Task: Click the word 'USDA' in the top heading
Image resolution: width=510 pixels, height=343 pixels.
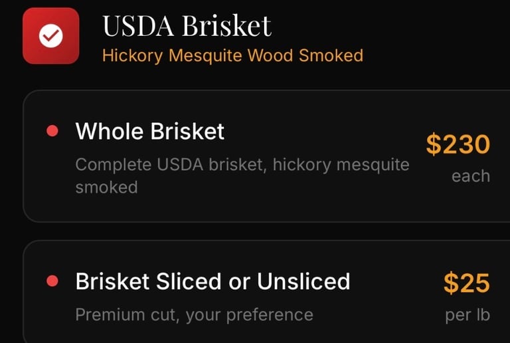Action: coord(138,26)
